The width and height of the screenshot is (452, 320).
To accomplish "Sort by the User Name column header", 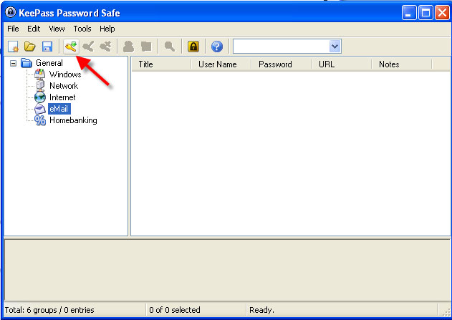I will [x=221, y=64].
